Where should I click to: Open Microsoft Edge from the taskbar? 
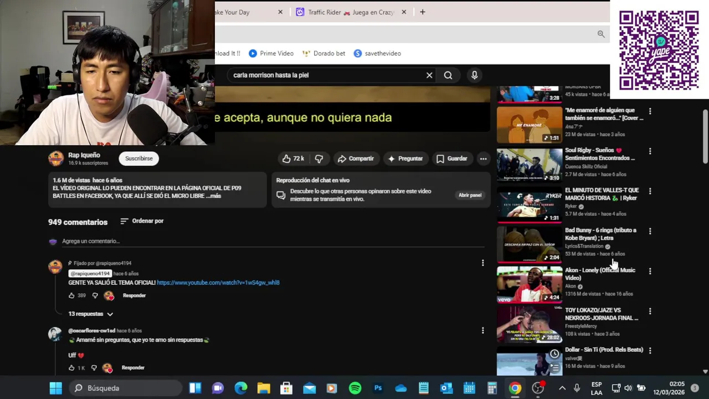click(240, 388)
